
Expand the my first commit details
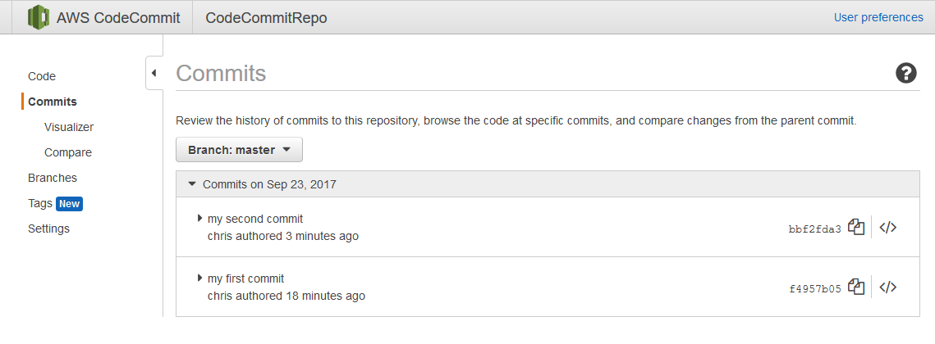[199, 278]
